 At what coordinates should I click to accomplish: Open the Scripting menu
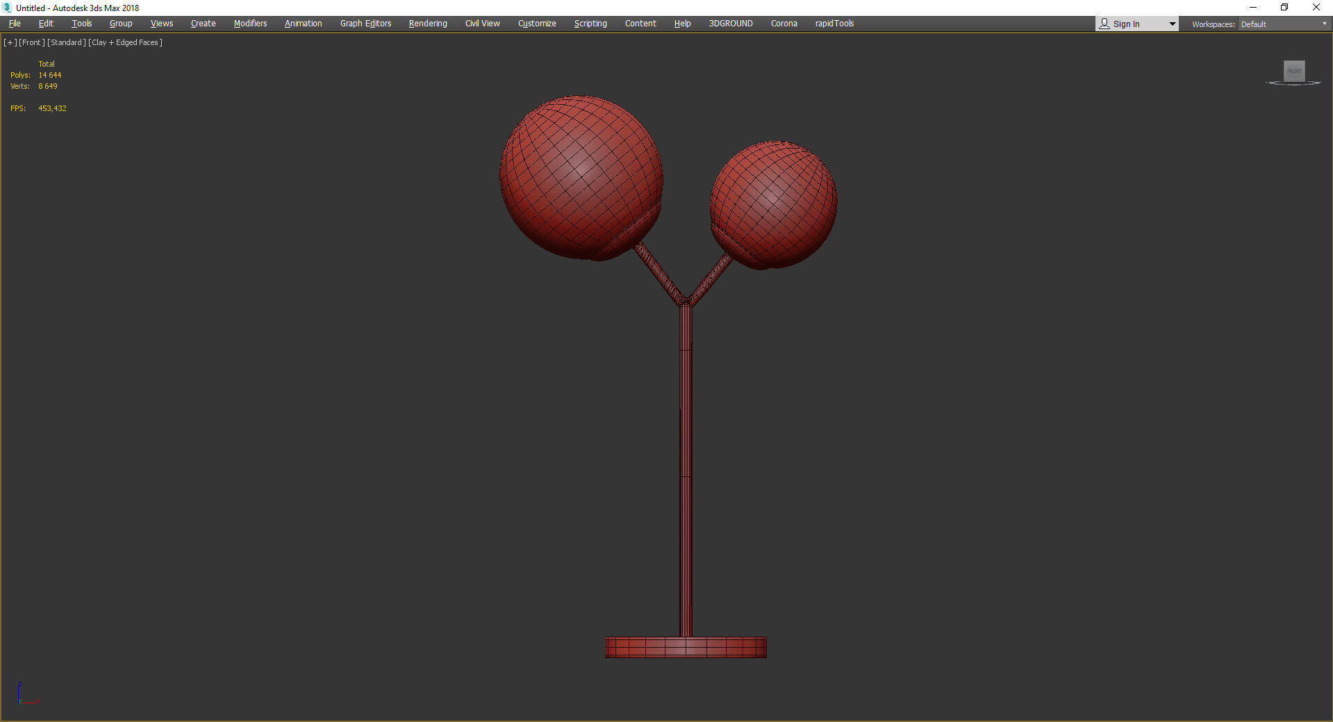(x=590, y=24)
